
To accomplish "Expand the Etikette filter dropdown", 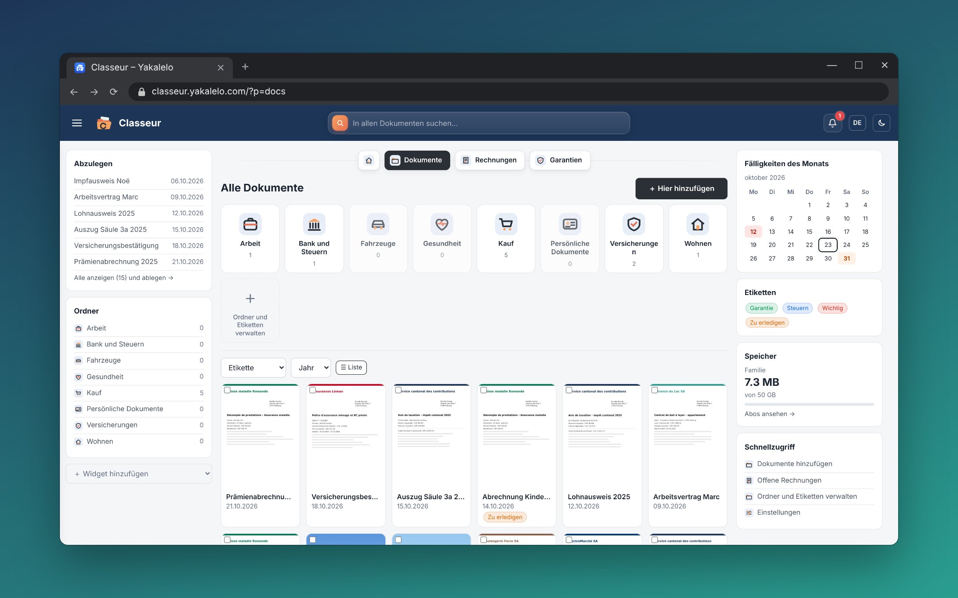I will point(253,368).
